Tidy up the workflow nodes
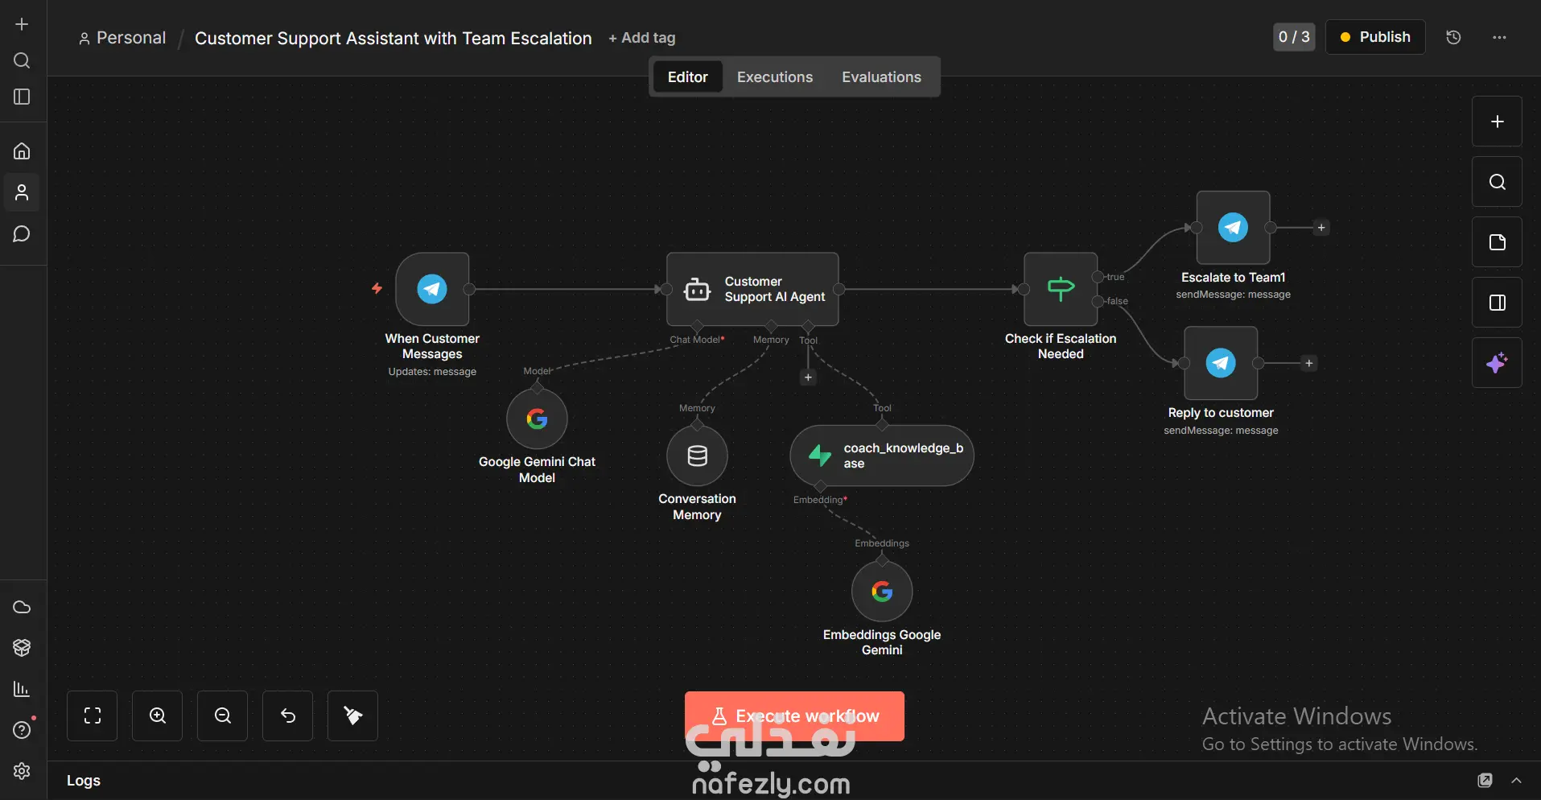Image resolution: width=1541 pixels, height=800 pixels. (x=352, y=715)
